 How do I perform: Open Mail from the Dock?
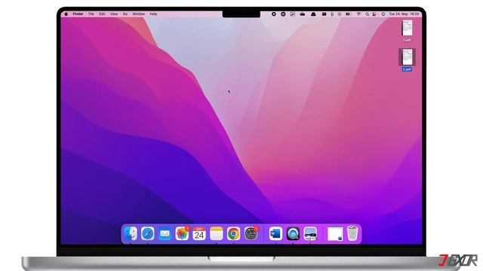pos(165,234)
